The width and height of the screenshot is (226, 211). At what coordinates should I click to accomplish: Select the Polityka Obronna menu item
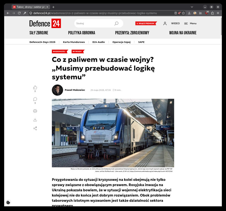(81, 33)
